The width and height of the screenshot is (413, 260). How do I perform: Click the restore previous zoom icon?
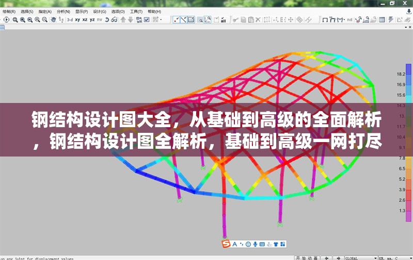(x=30, y=20)
